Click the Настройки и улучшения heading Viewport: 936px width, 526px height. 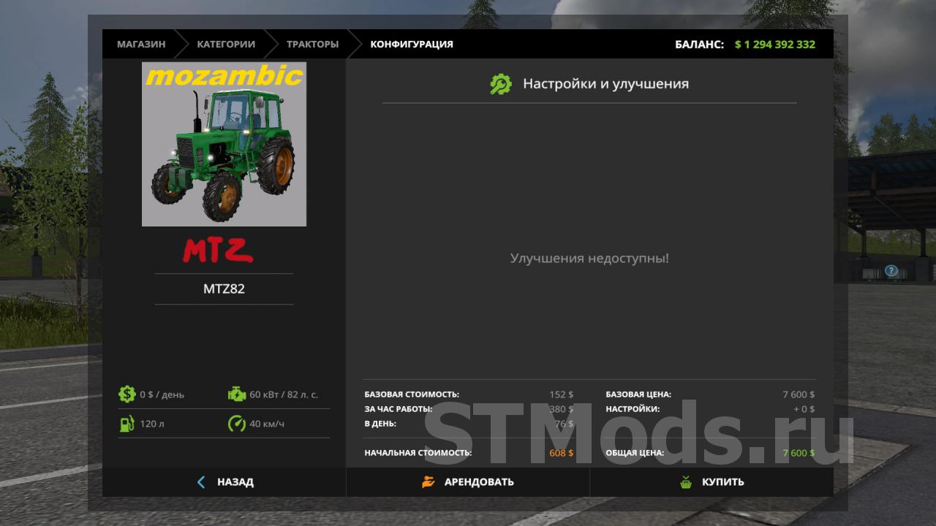point(605,84)
